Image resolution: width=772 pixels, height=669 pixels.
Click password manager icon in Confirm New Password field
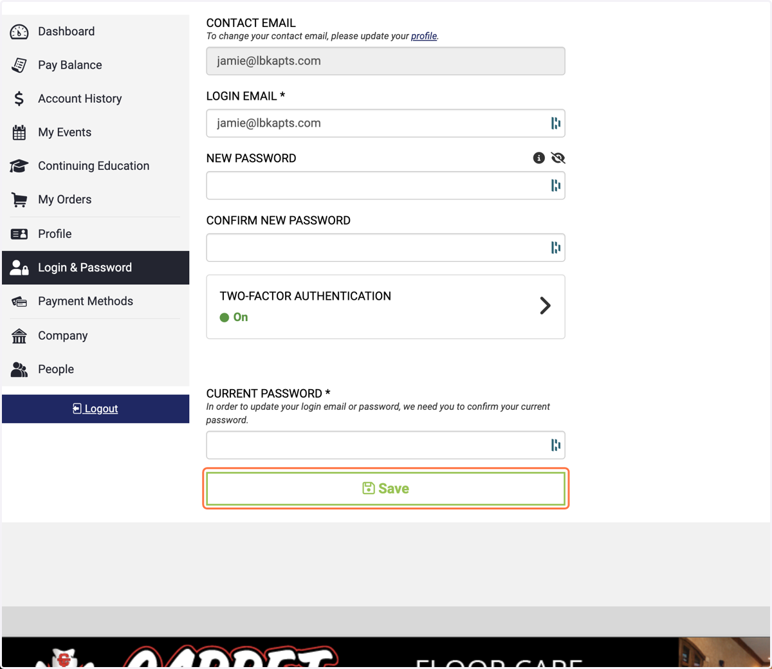pyautogui.click(x=556, y=248)
